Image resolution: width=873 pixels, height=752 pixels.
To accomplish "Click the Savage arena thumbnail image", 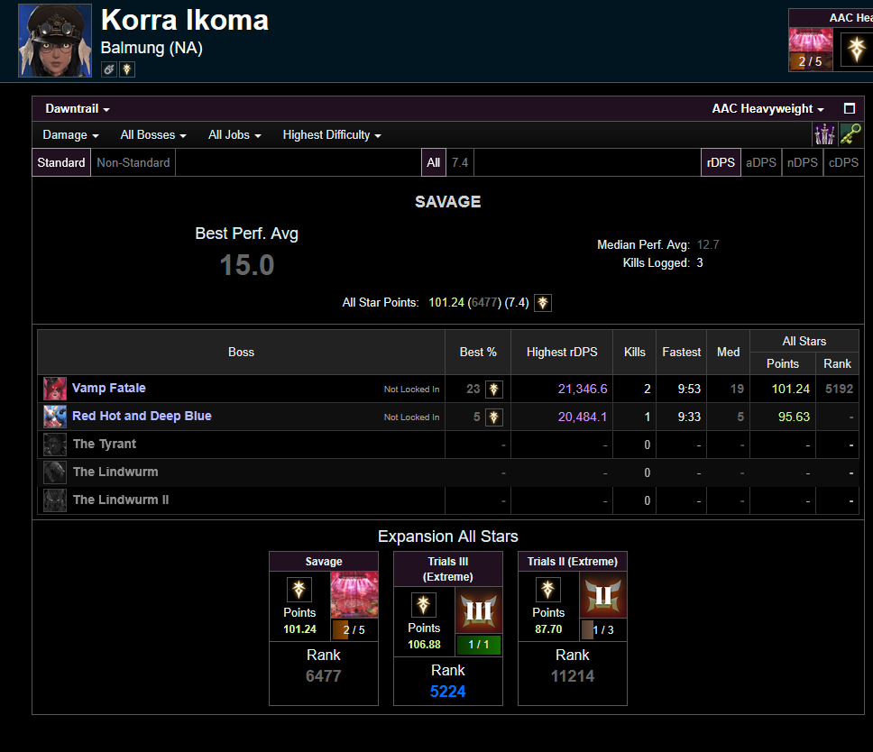I will (354, 594).
